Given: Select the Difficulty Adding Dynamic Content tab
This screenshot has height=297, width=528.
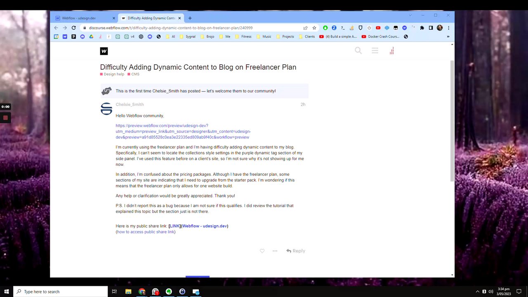Looking at the screenshot, I should click(x=151, y=18).
